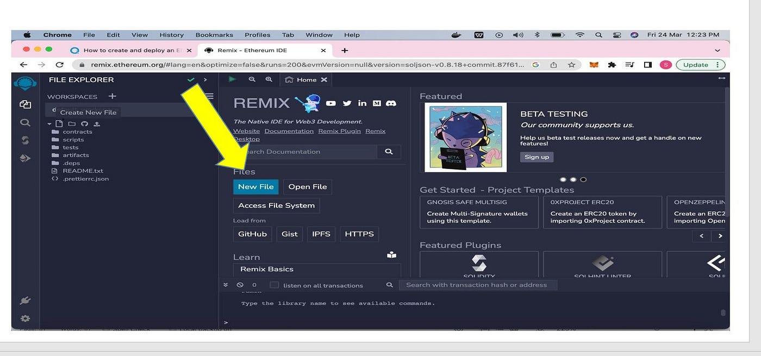Click the publish to GitHub gist icon
The height and width of the screenshot is (356, 761).
[84, 124]
